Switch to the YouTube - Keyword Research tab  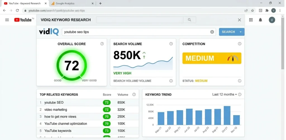coord(25,3)
